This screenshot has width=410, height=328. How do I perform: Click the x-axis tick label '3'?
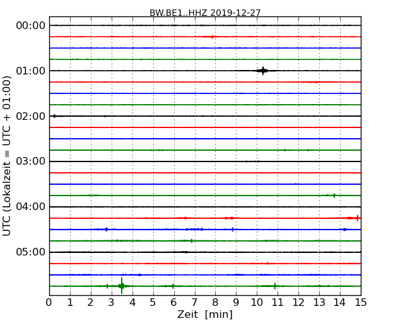[112, 303]
